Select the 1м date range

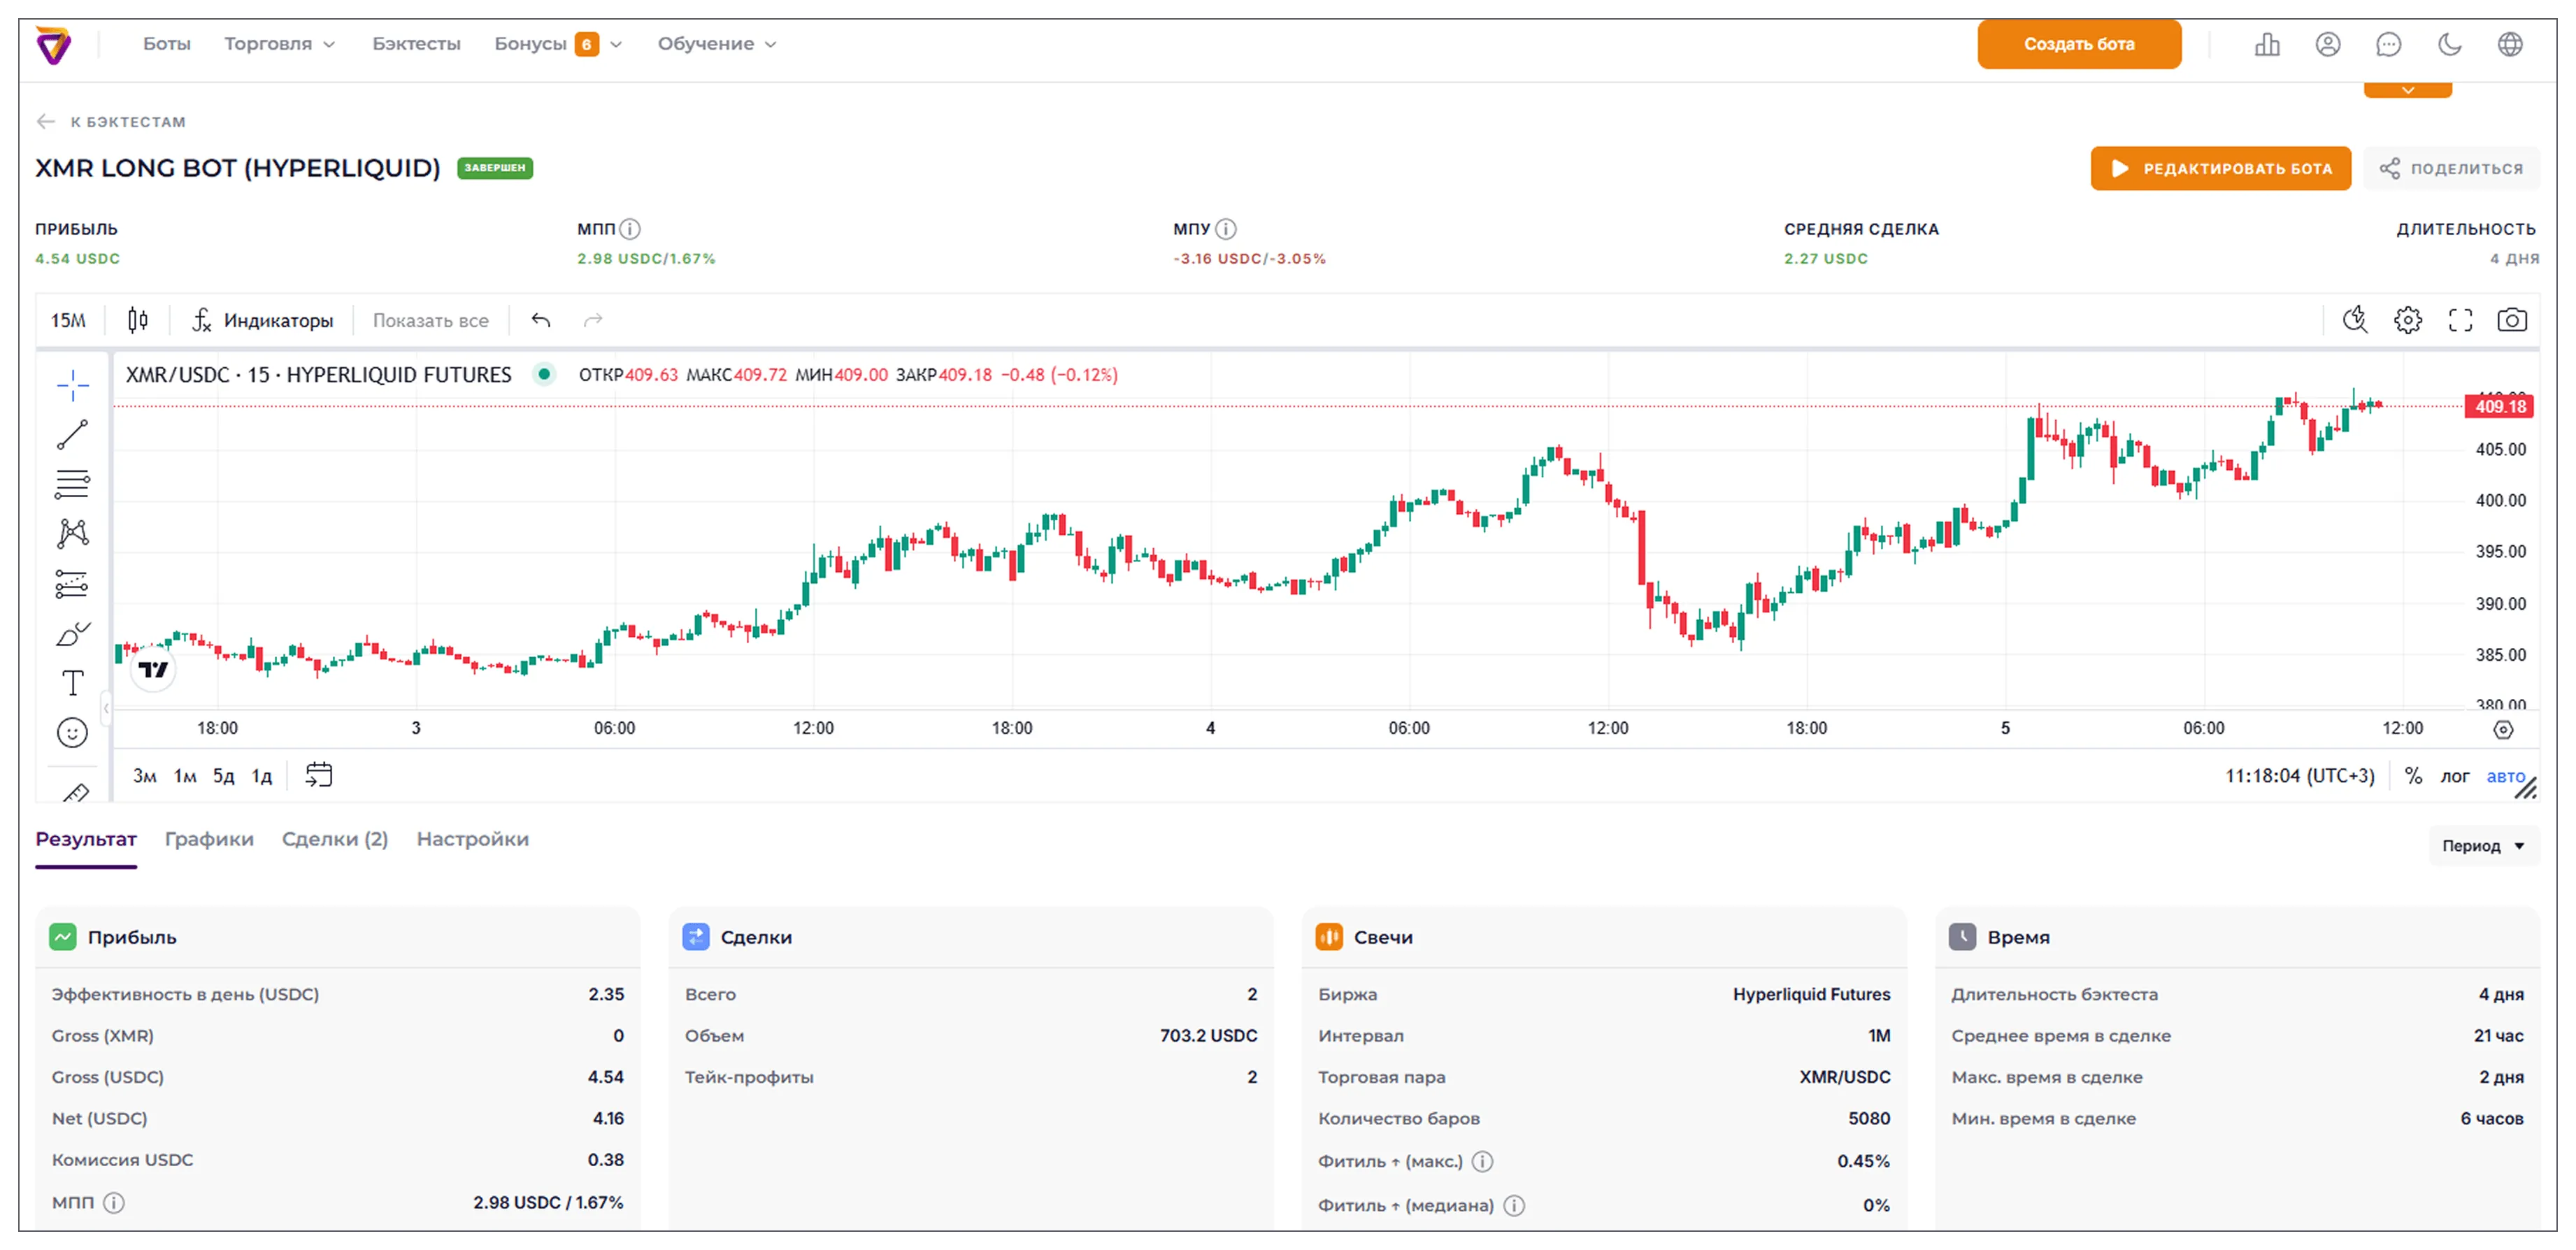tap(185, 776)
